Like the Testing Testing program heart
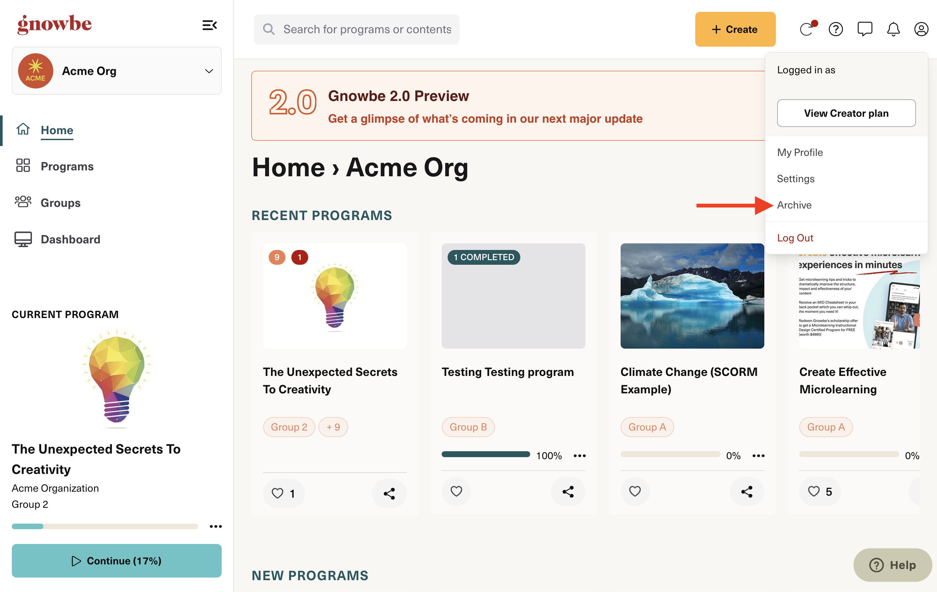This screenshot has height=592, width=937. point(456,491)
